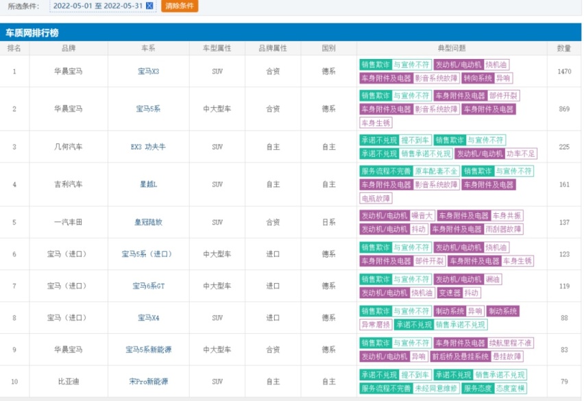Follow the EX3 功夫牛 series link
Image resolution: width=584 pixels, height=401 pixels.
[148, 147]
